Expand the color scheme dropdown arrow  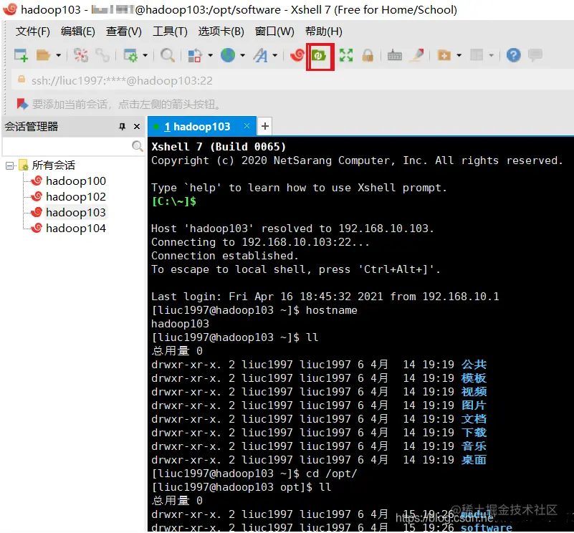pos(210,56)
